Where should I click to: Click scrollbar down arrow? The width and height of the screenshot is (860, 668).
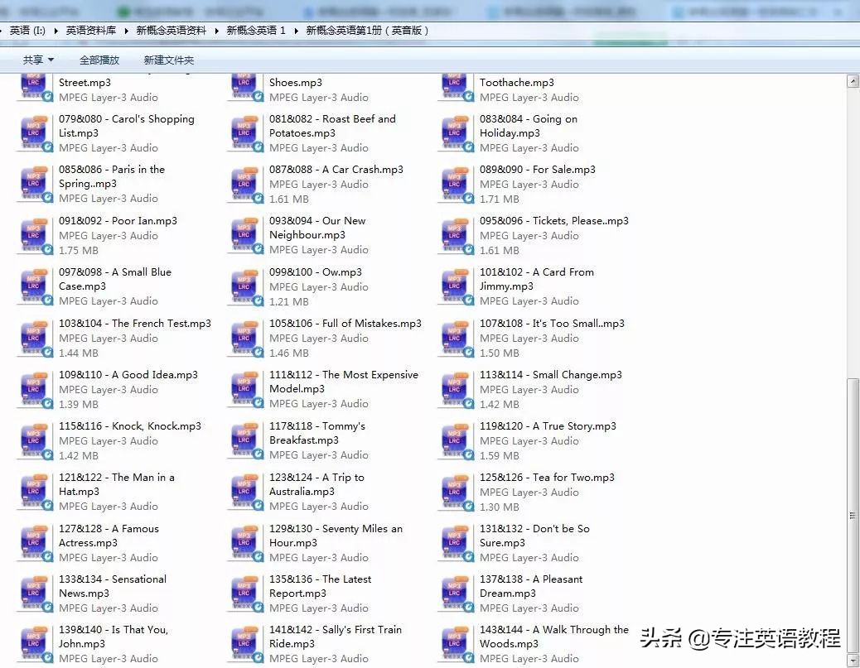tap(853, 660)
